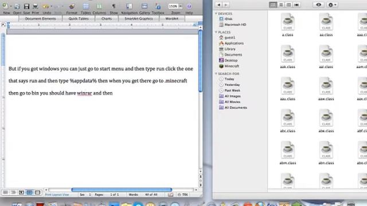367x206 pixels.
Task: Open the Undo history dropdown arrow
Action: (x=51, y=6)
